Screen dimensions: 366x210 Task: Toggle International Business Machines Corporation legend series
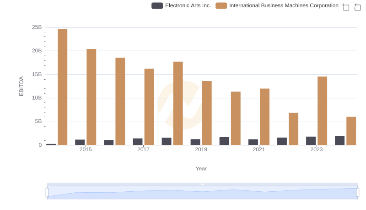[x=277, y=5]
